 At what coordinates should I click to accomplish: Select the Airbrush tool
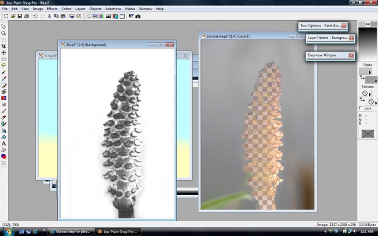(4, 130)
